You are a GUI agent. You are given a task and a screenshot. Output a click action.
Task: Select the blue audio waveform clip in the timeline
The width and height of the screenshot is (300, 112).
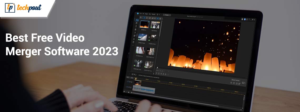click(x=144, y=89)
